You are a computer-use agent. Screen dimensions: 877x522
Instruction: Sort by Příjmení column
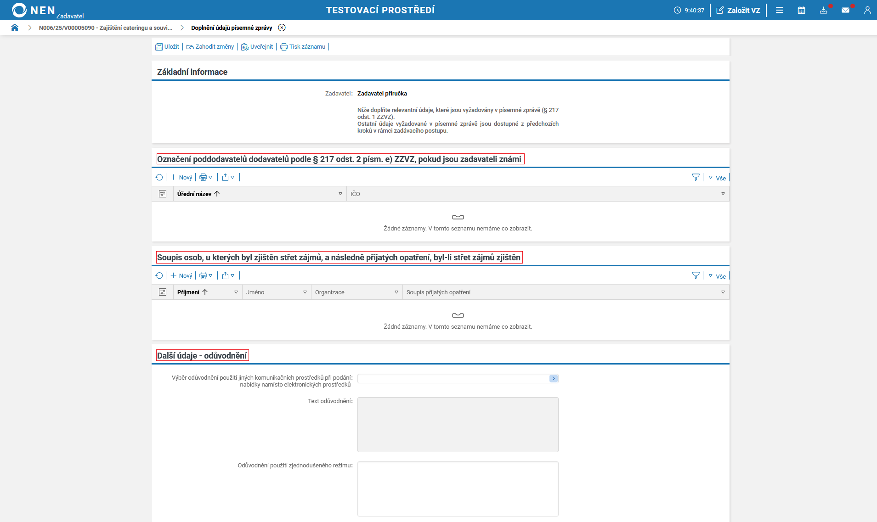coord(192,292)
